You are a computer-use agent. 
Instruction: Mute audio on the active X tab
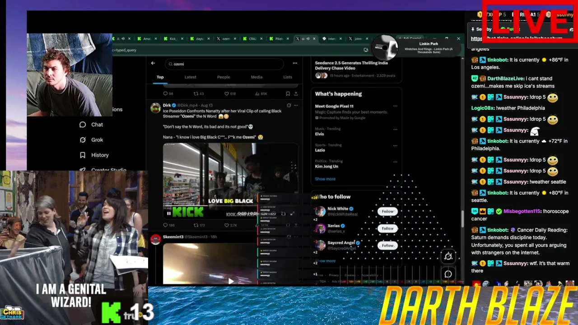click(x=309, y=39)
